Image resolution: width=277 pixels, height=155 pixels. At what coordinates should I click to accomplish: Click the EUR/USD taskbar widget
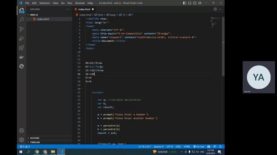(x=164, y=152)
